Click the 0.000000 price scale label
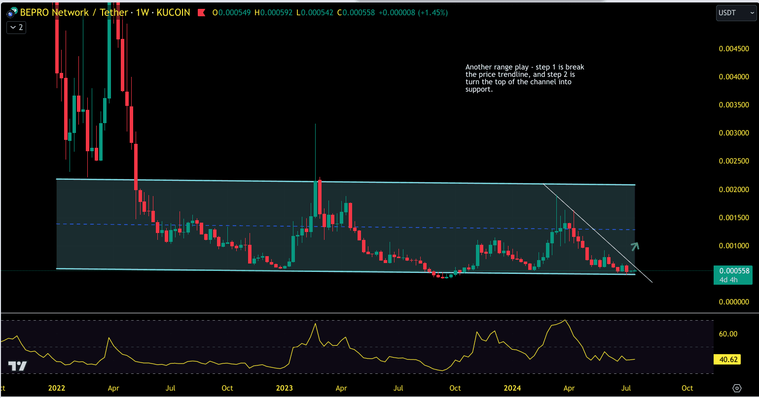759x398 pixels. (734, 302)
